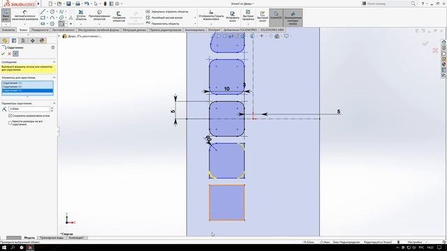Open the dropdown under Trim Entities
This screenshot has height=251, width=447.
coord(81,24)
